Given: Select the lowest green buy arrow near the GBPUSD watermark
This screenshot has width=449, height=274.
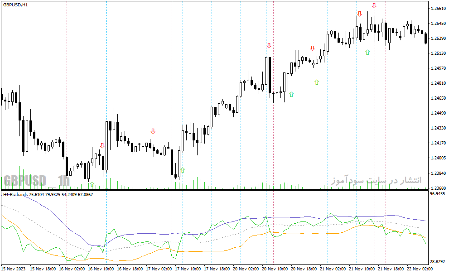Looking at the screenshot, I should (92, 184).
